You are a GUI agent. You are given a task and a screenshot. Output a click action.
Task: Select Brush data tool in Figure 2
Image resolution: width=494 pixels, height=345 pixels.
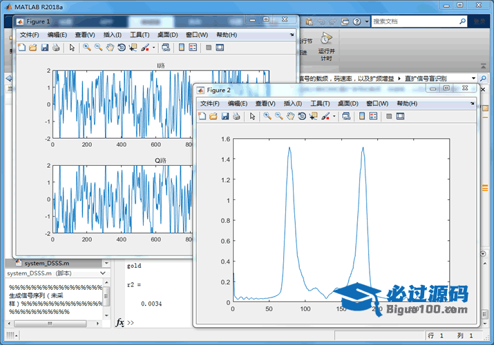point(325,116)
